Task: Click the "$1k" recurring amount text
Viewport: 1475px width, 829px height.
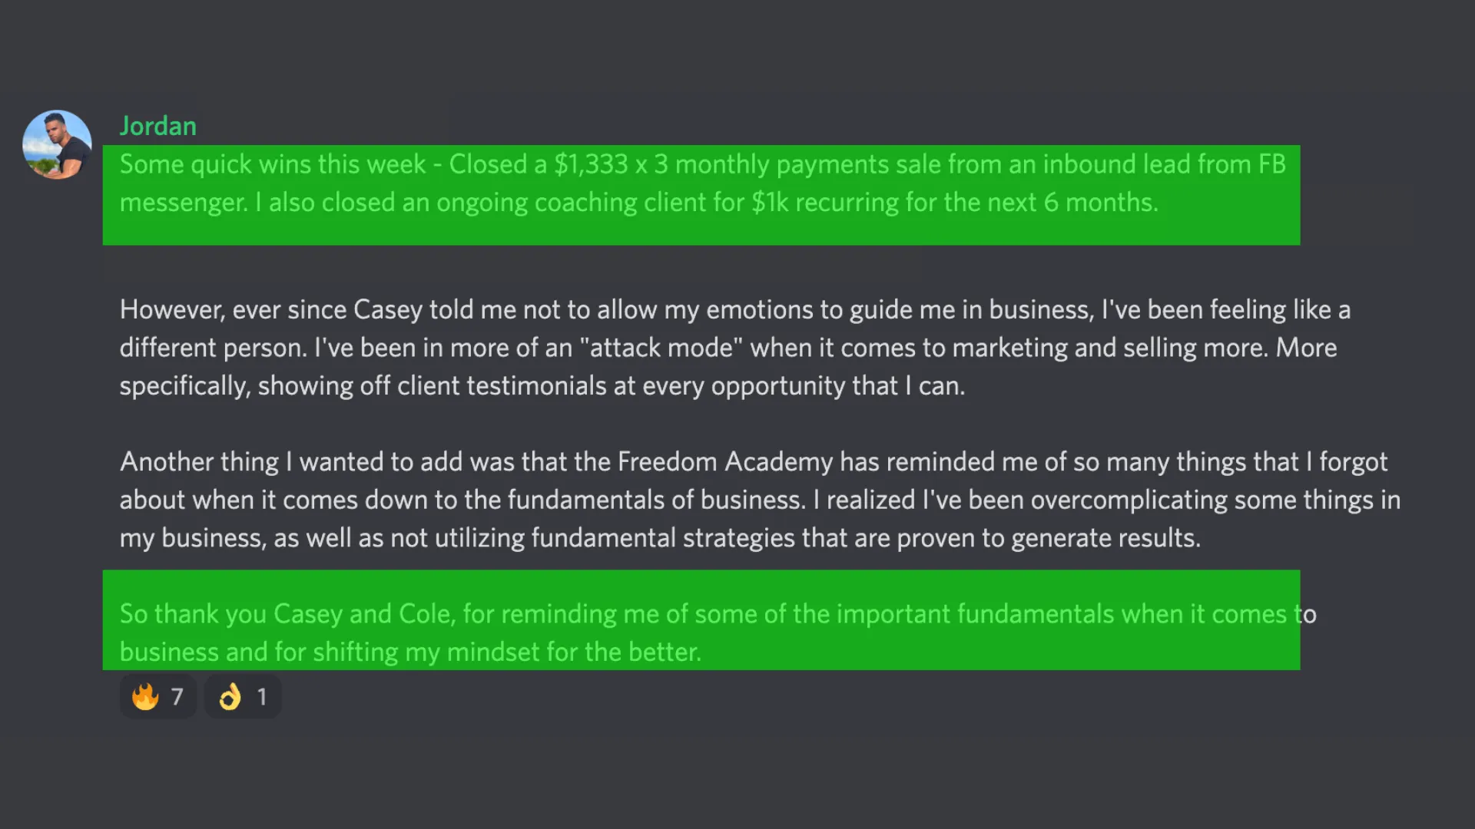Action: click(x=770, y=203)
